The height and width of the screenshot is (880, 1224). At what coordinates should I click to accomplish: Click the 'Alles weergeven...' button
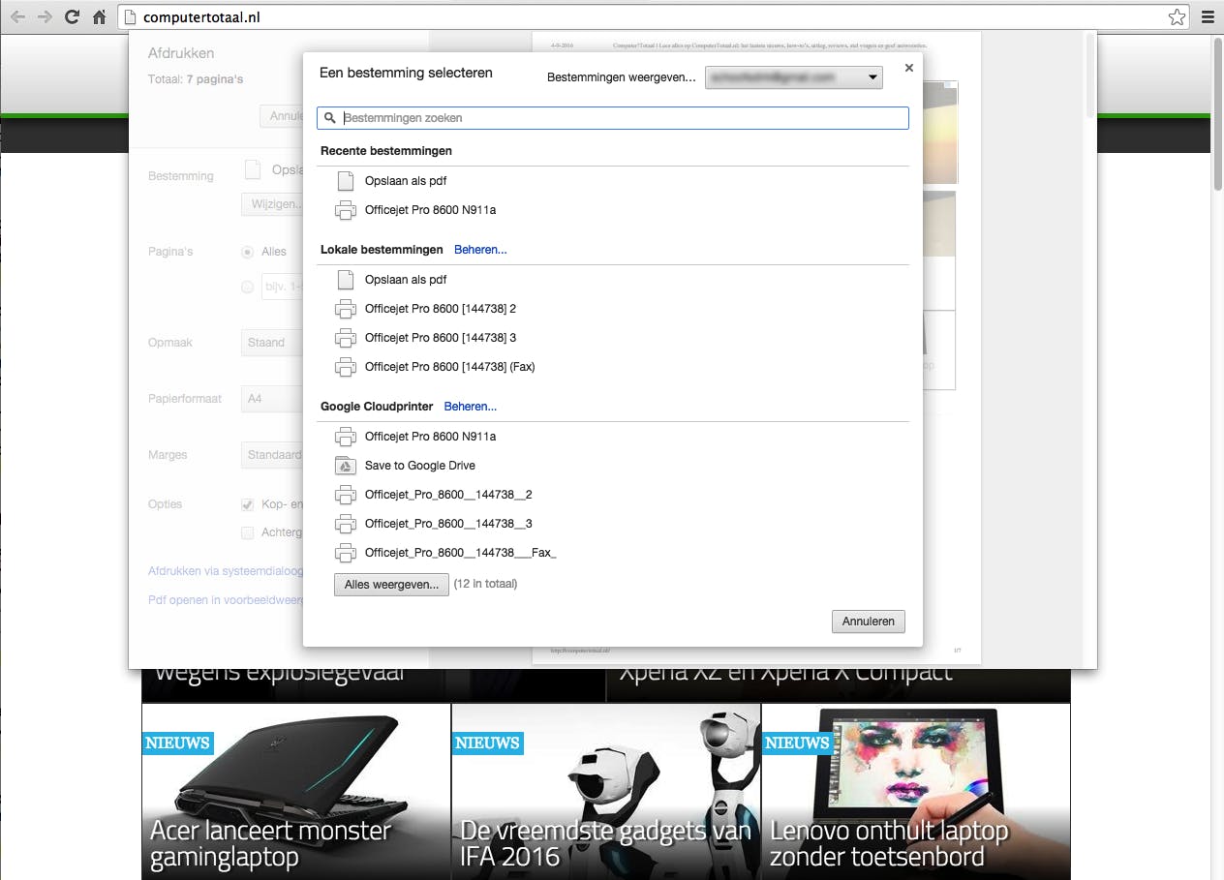point(391,585)
